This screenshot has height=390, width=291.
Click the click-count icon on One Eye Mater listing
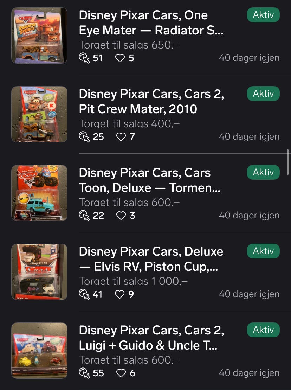(x=85, y=58)
